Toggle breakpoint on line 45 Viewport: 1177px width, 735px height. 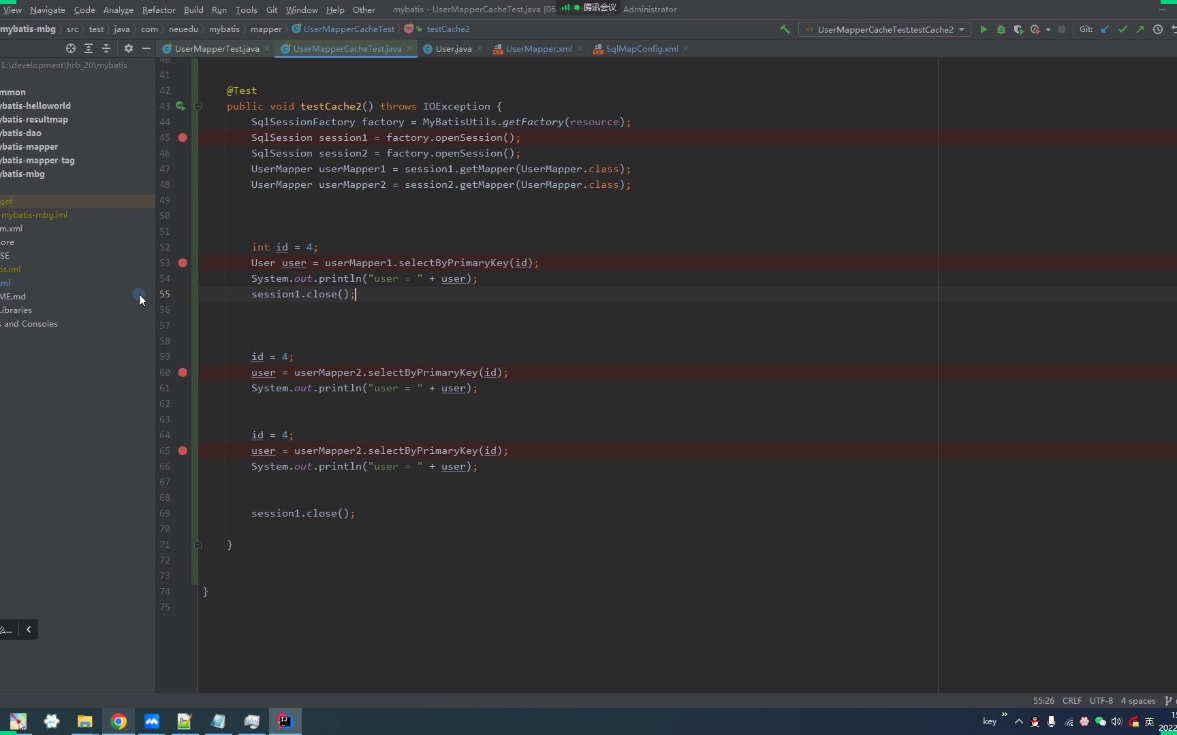pos(183,137)
